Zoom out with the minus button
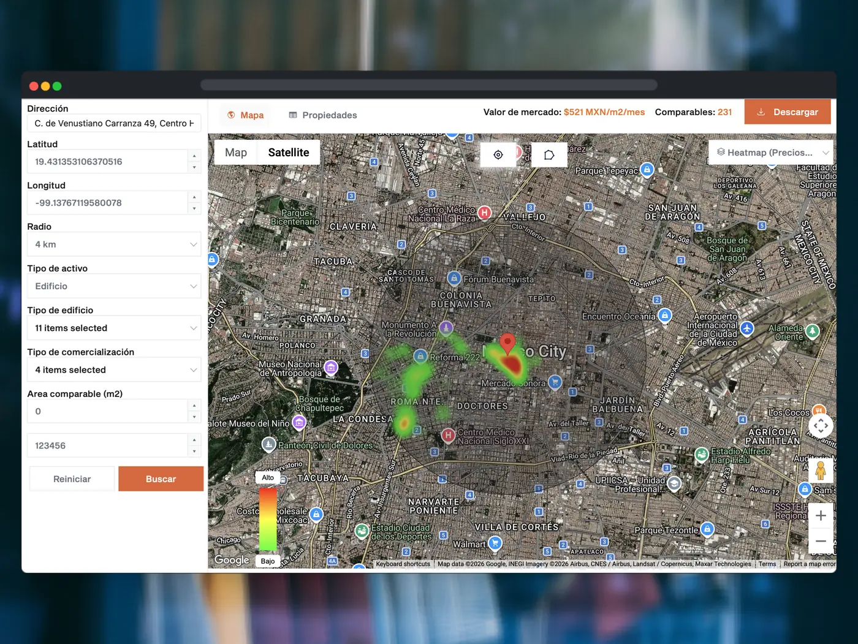Viewport: 858px width, 644px height. 821,542
